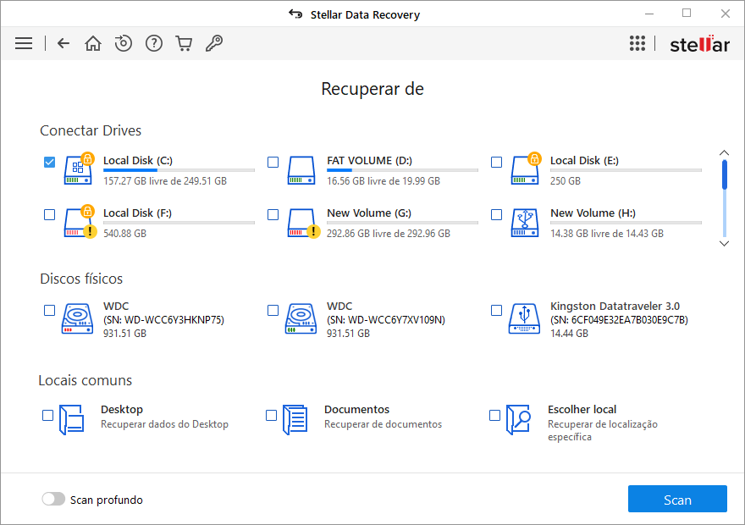Screen dimensions: 745x525
Task: Open the apps grid icon
Action: [x=637, y=43]
